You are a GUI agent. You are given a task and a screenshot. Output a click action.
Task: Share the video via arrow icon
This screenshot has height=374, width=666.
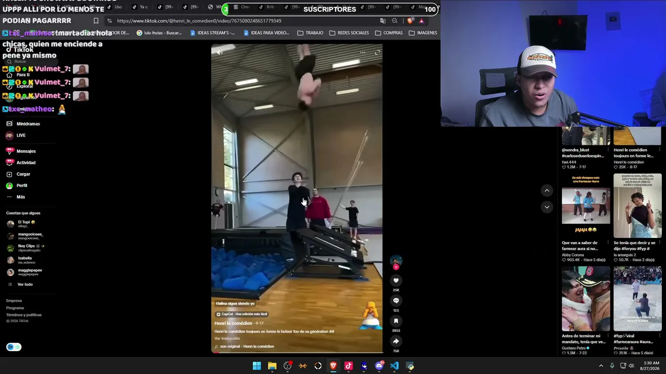pyautogui.click(x=396, y=341)
